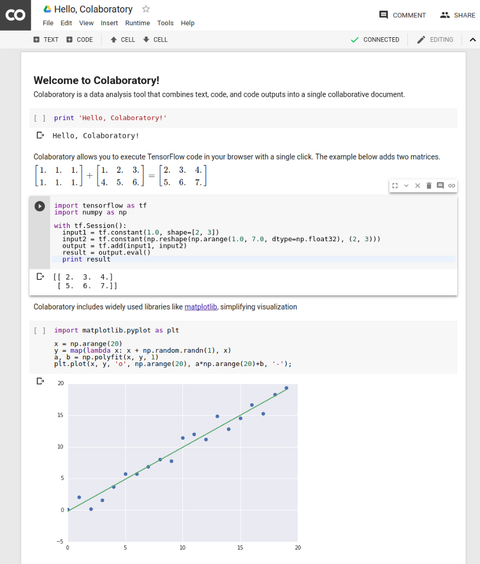Open the View menu
The image size is (480, 564).
point(86,23)
